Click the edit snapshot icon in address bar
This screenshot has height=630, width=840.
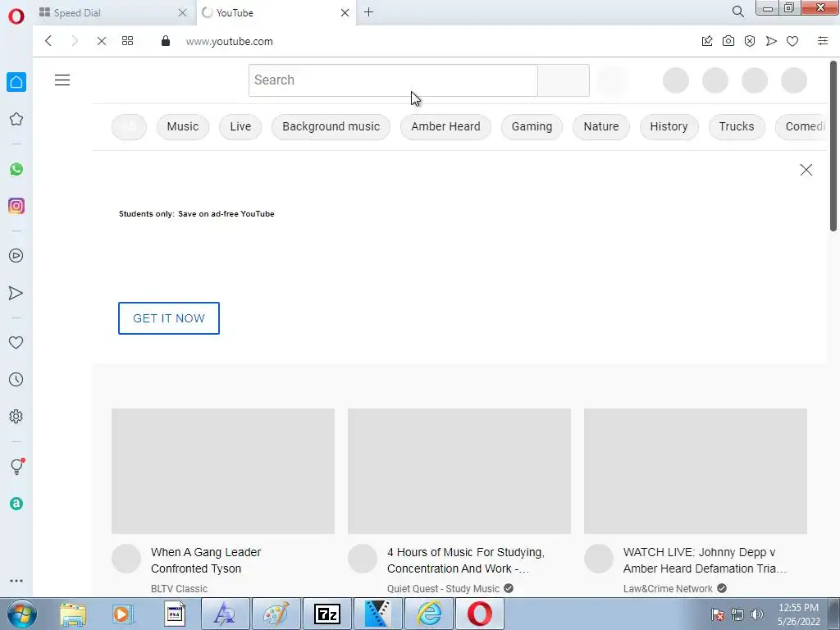click(x=707, y=41)
